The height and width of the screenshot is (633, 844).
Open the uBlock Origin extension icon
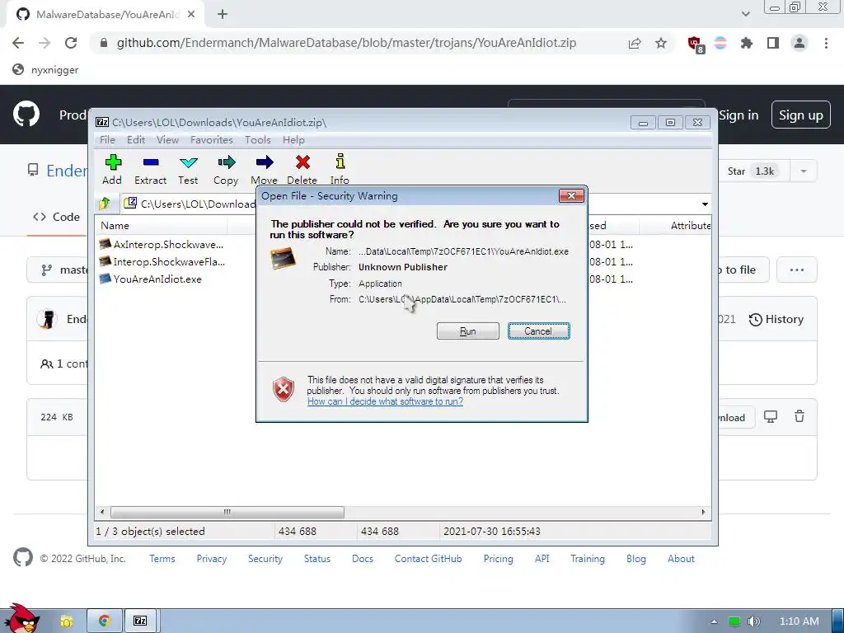695,44
